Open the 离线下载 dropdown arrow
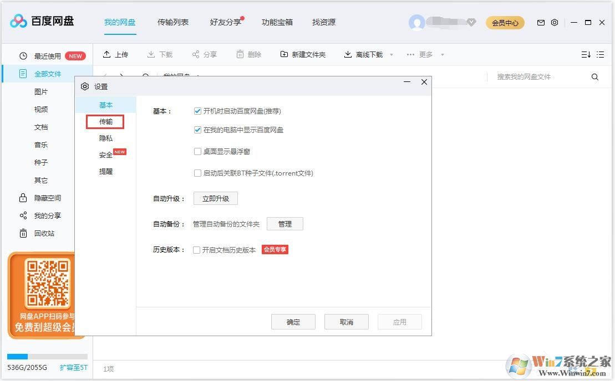The height and width of the screenshot is (381, 615). coord(392,54)
